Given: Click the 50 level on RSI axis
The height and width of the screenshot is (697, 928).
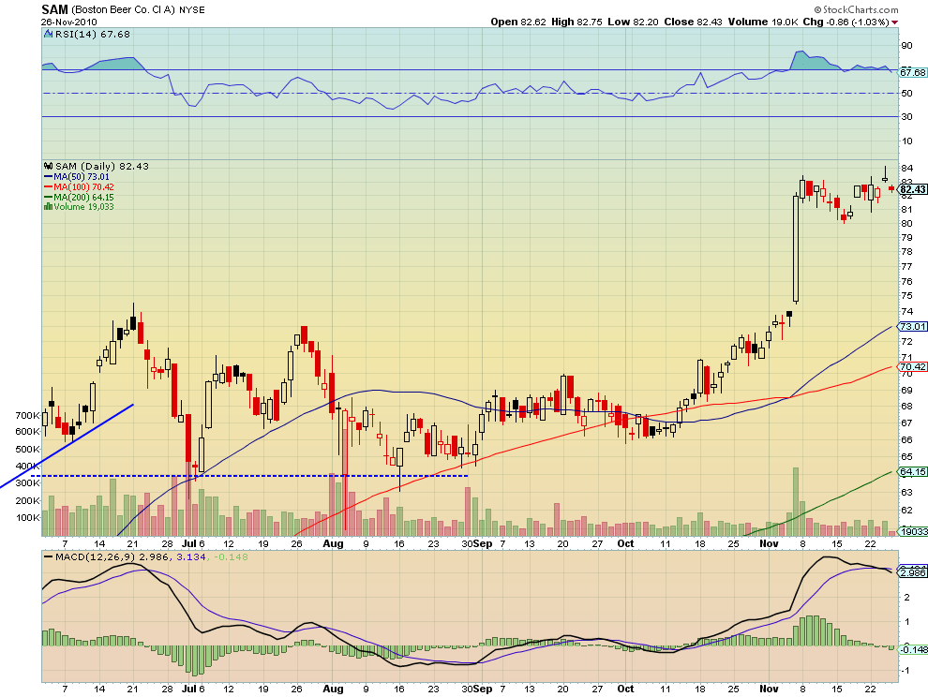Looking at the screenshot, I should [906, 93].
